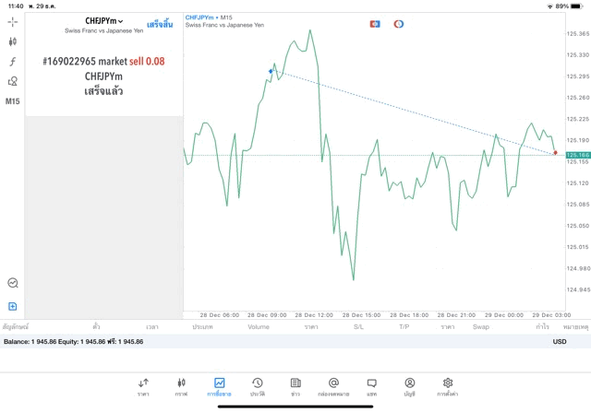591x412 pixels.
Task: Open the Mailbox (กล่องจดหมาย) icon
Action: 333,386
